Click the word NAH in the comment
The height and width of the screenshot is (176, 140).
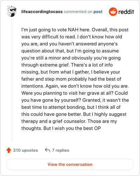[x=73, y=30]
